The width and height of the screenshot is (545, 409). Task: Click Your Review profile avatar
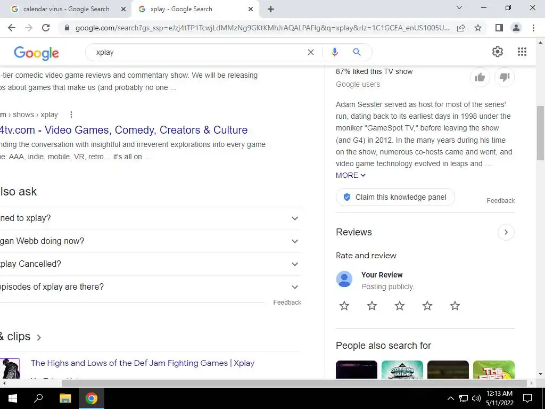coord(344,279)
